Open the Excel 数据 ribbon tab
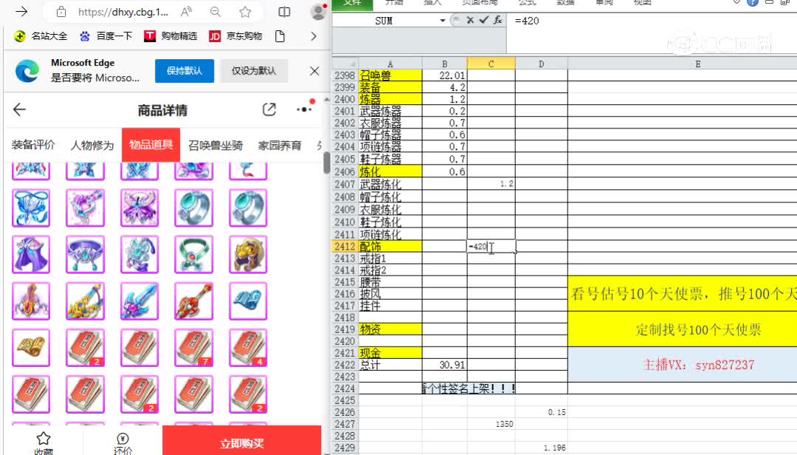Viewport: 797px width, 455px height. [x=565, y=2]
